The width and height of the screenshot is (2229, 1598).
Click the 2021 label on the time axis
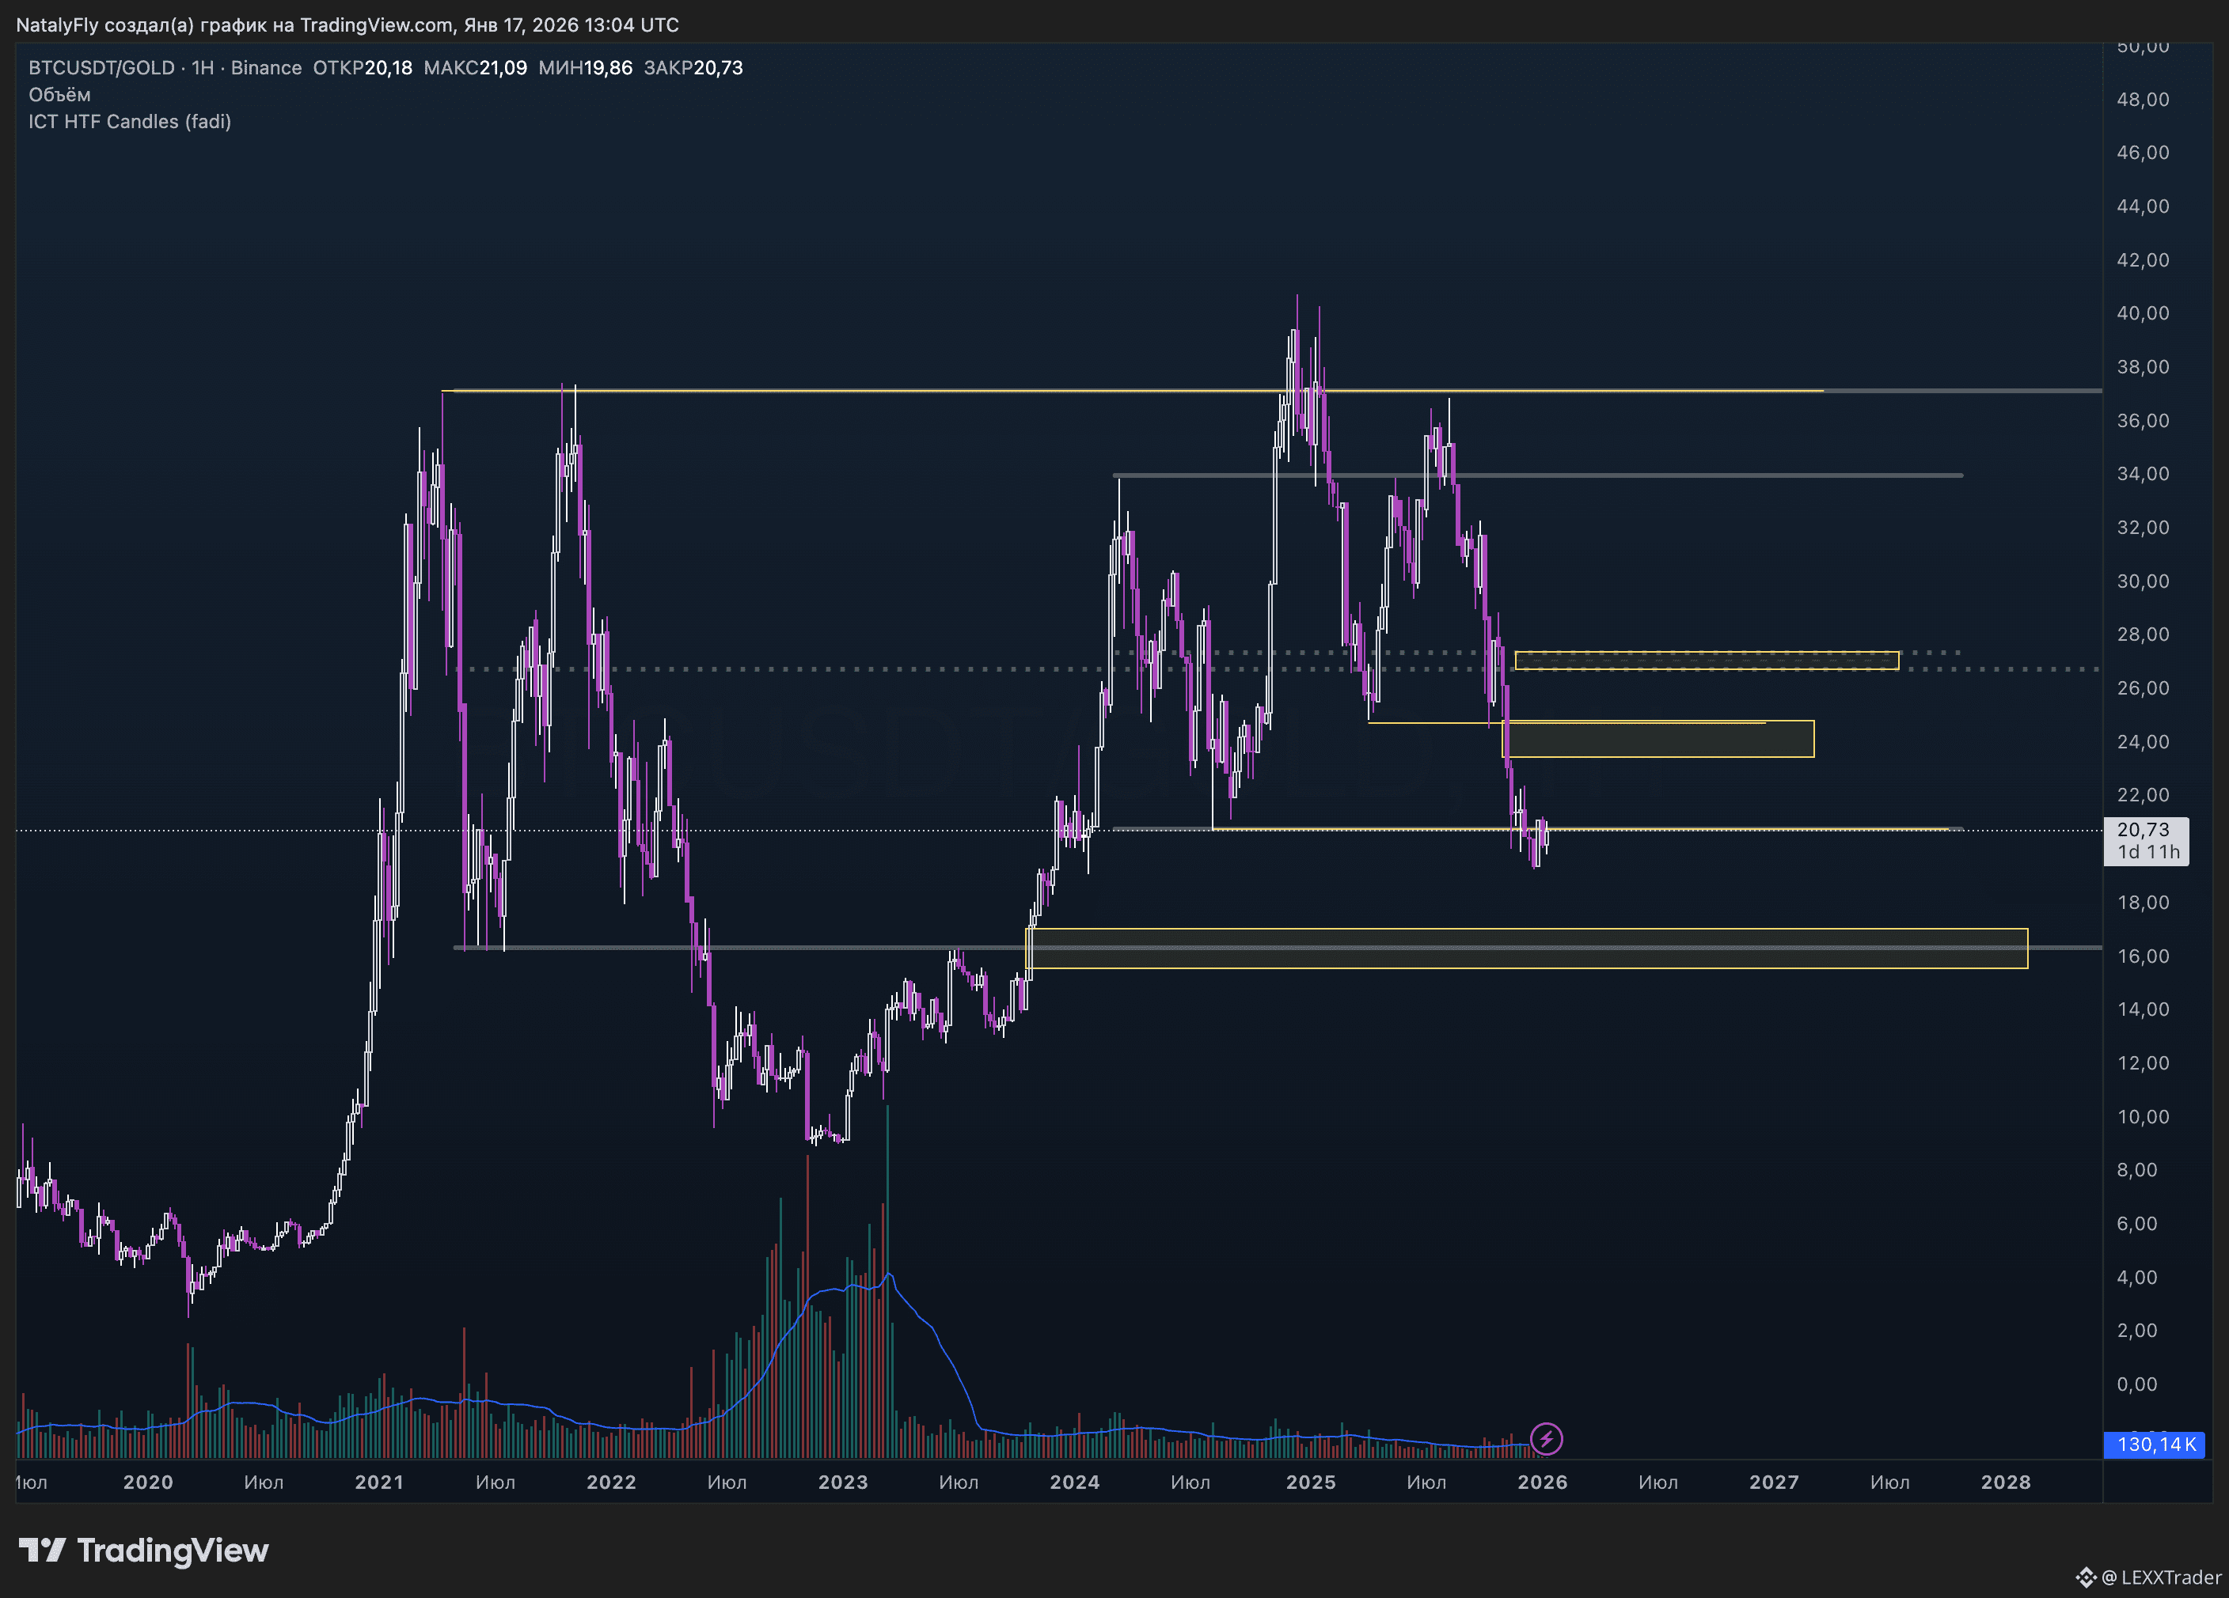click(379, 1482)
